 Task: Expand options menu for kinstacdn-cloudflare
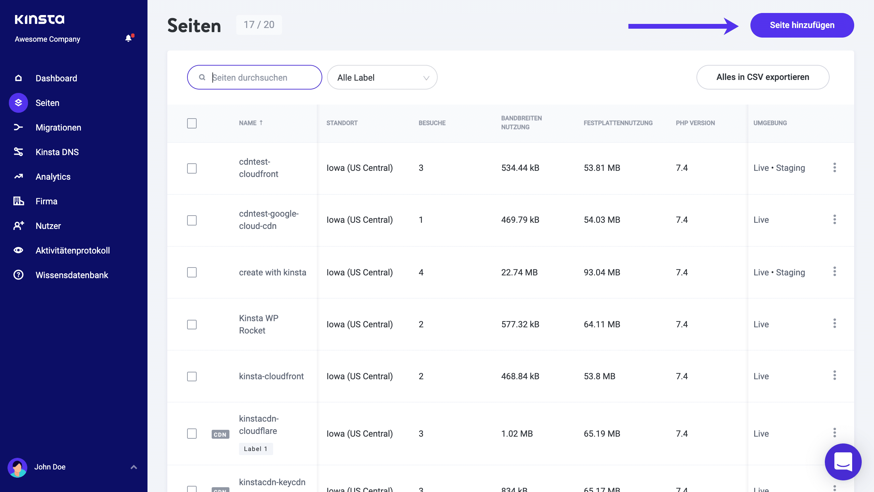click(x=835, y=433)
